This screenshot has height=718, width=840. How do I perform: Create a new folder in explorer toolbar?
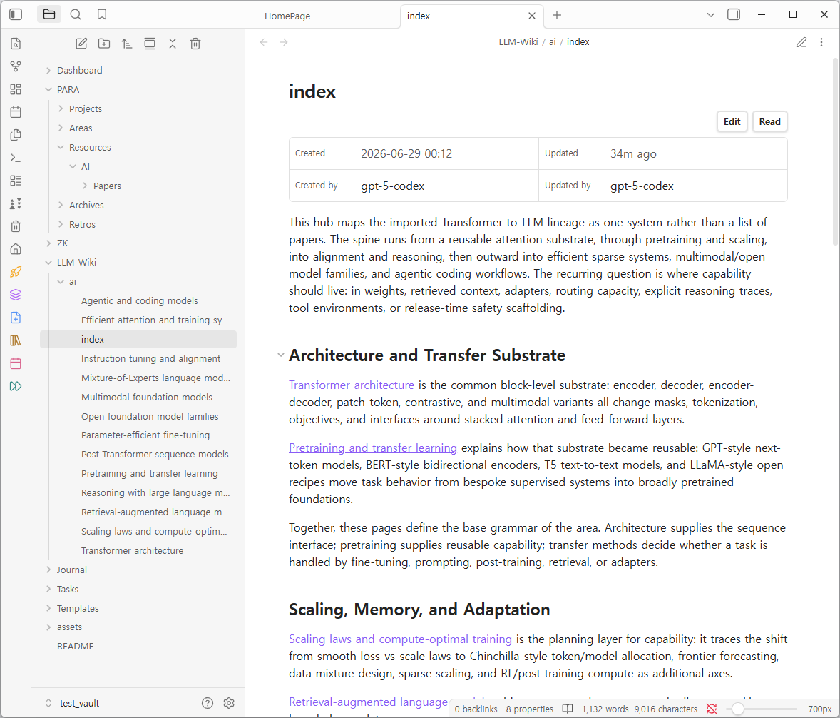(x=104, y=44)
